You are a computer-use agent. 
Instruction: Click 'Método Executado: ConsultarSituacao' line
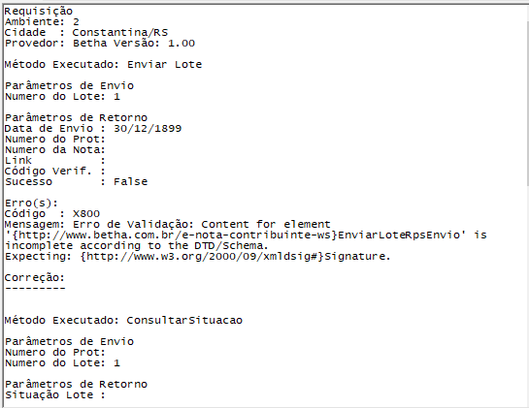coord(123,321)
